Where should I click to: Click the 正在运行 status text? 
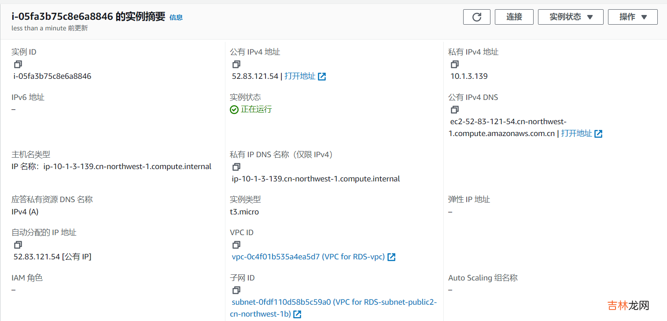(256, 110)
